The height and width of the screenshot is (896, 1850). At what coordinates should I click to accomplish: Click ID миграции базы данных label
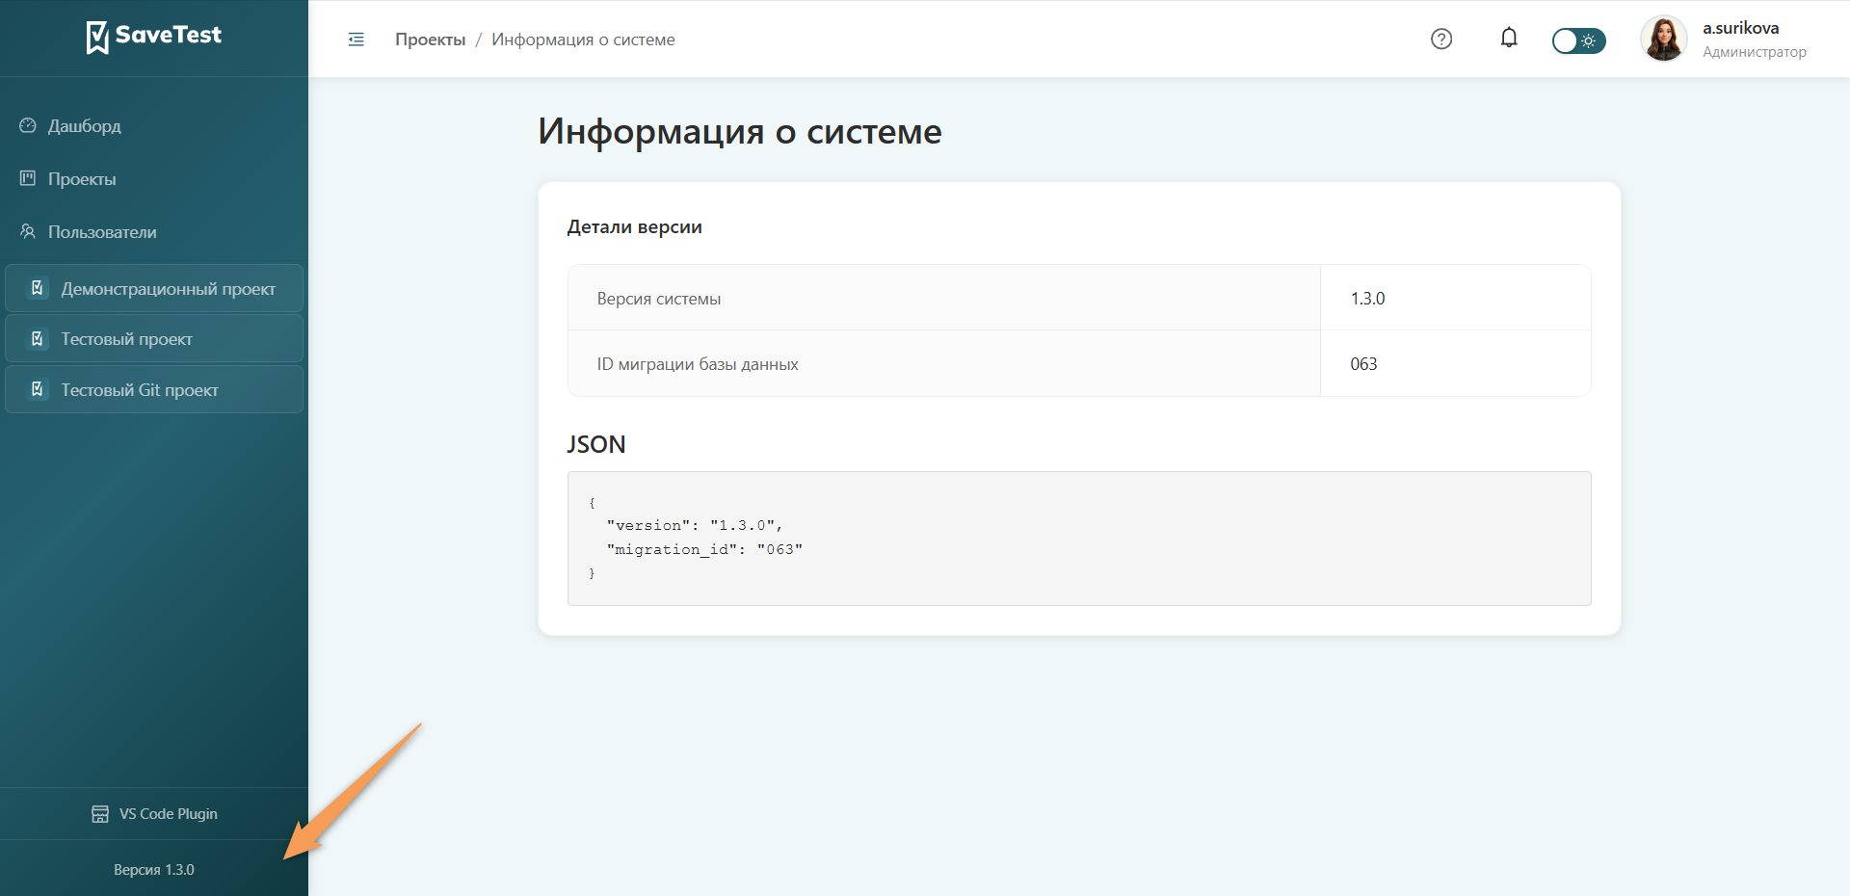pos(698,364)
